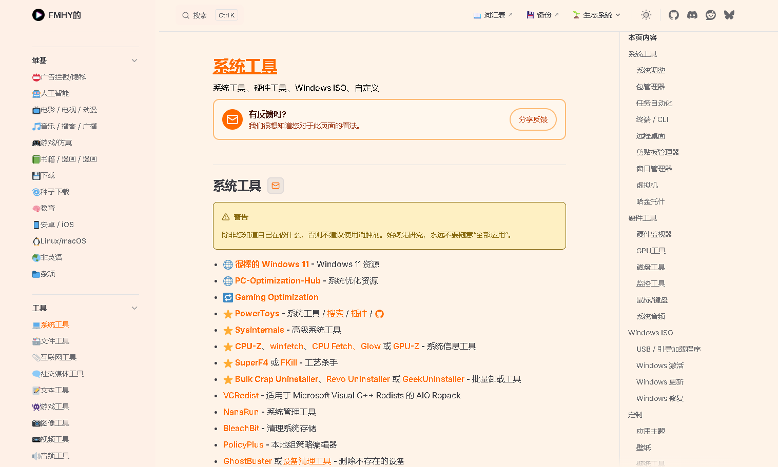This screenshot has width=778, height=467.
Task: Open the 备份 menu item
Action: point(542,15)
